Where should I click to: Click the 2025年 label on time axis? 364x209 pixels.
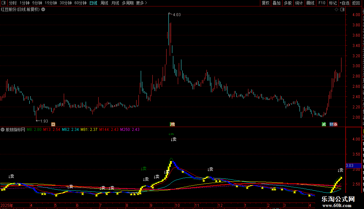[x=7, y=205]
